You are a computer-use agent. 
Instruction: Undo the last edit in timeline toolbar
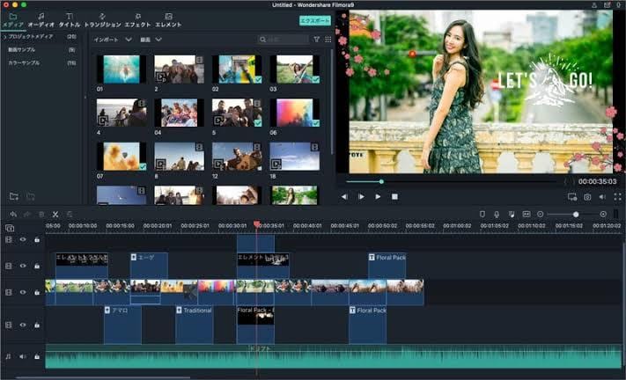[13, 214]
